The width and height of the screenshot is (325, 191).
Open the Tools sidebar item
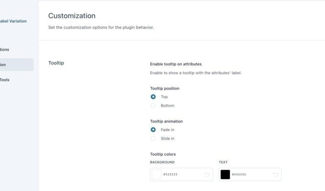[5, 80]
